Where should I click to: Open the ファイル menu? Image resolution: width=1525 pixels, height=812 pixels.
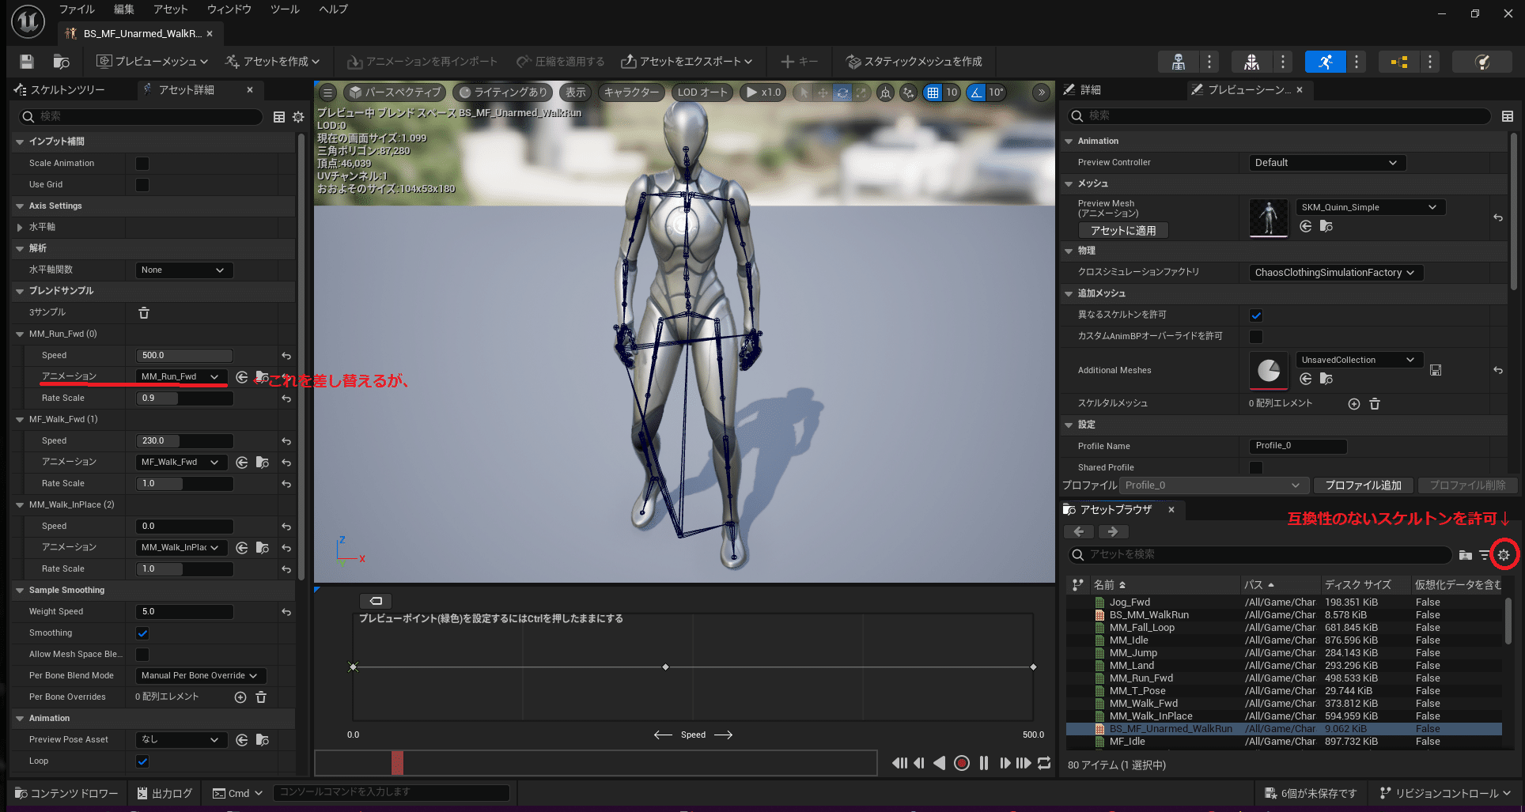tap(78, 9)
